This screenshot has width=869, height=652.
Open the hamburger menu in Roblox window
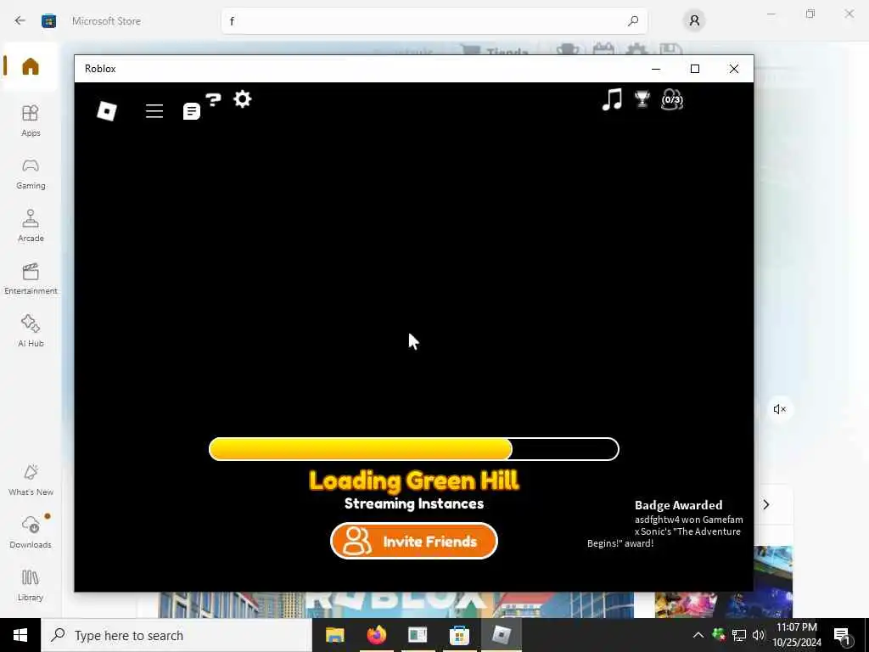[154, 111]
